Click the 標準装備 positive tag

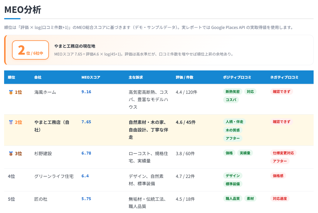(x=232, y=184)
